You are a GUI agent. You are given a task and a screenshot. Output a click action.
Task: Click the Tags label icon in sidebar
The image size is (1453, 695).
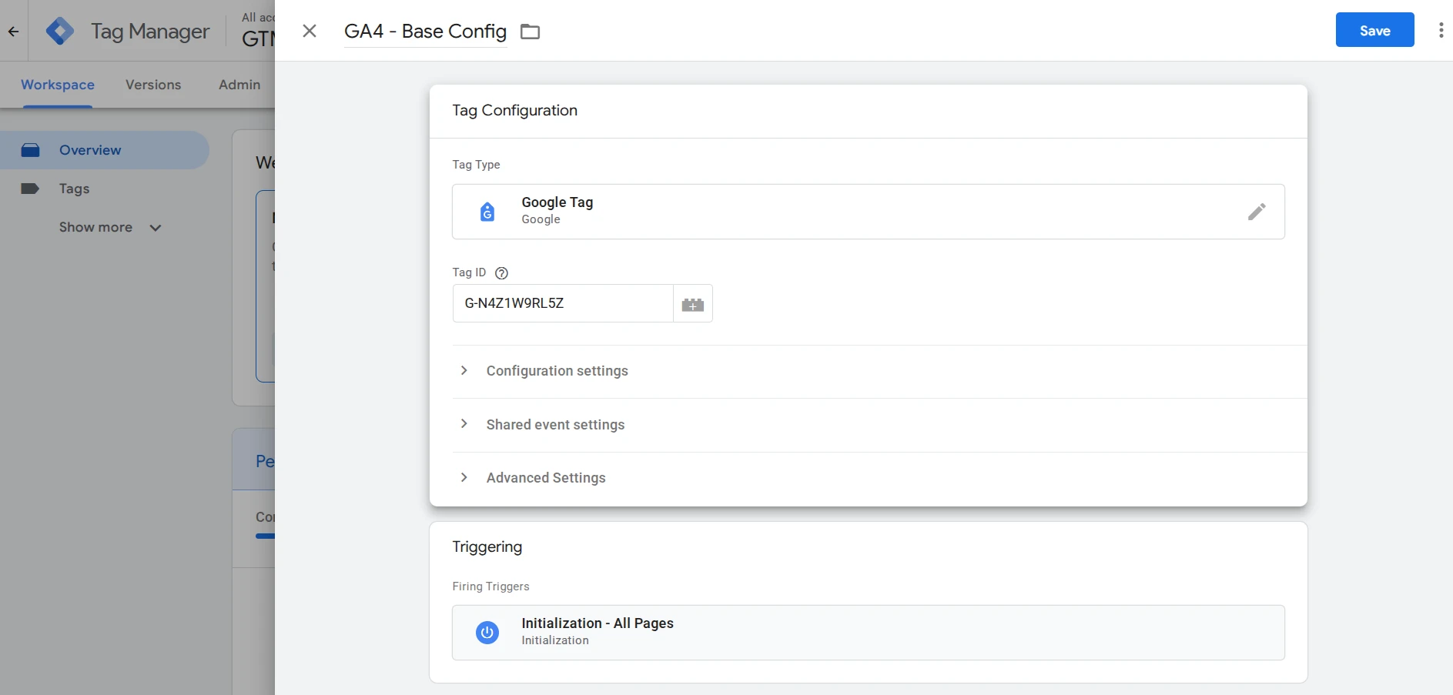point(30,189)
